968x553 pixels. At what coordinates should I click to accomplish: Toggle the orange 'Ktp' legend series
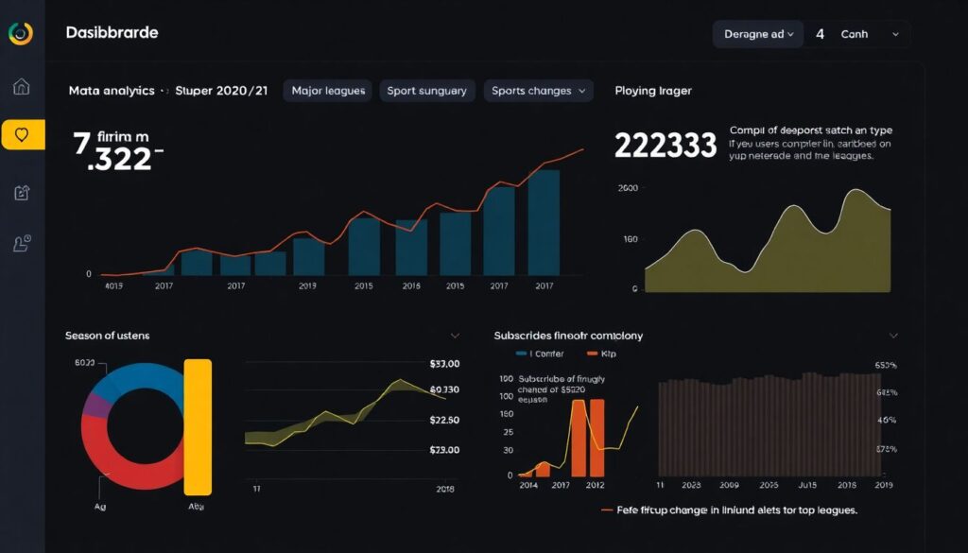click(x=594, y=354)
